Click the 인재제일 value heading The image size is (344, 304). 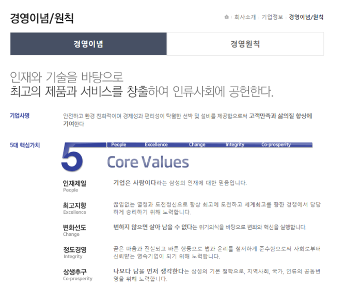pyautogui.click(x=74, y=183)
